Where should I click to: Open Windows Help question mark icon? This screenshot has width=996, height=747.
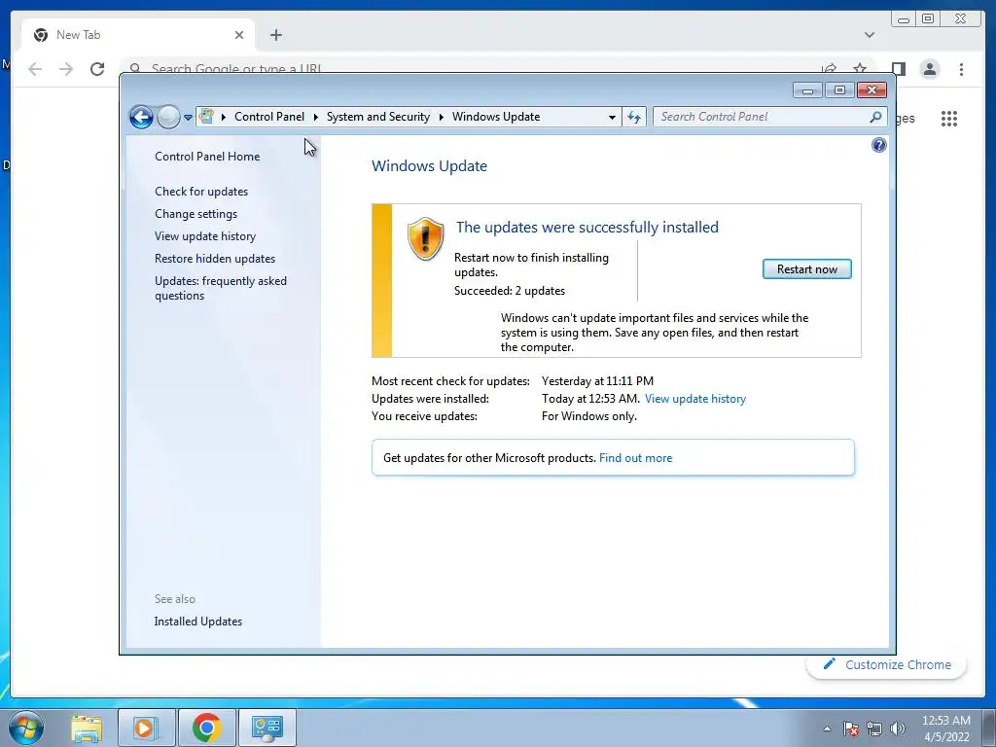point(879,146)
